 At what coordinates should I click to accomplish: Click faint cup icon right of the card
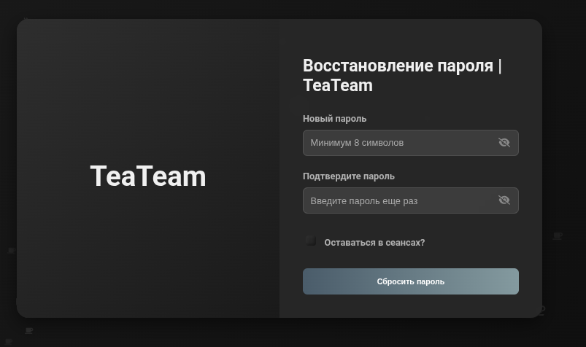[x=558, y=236]
